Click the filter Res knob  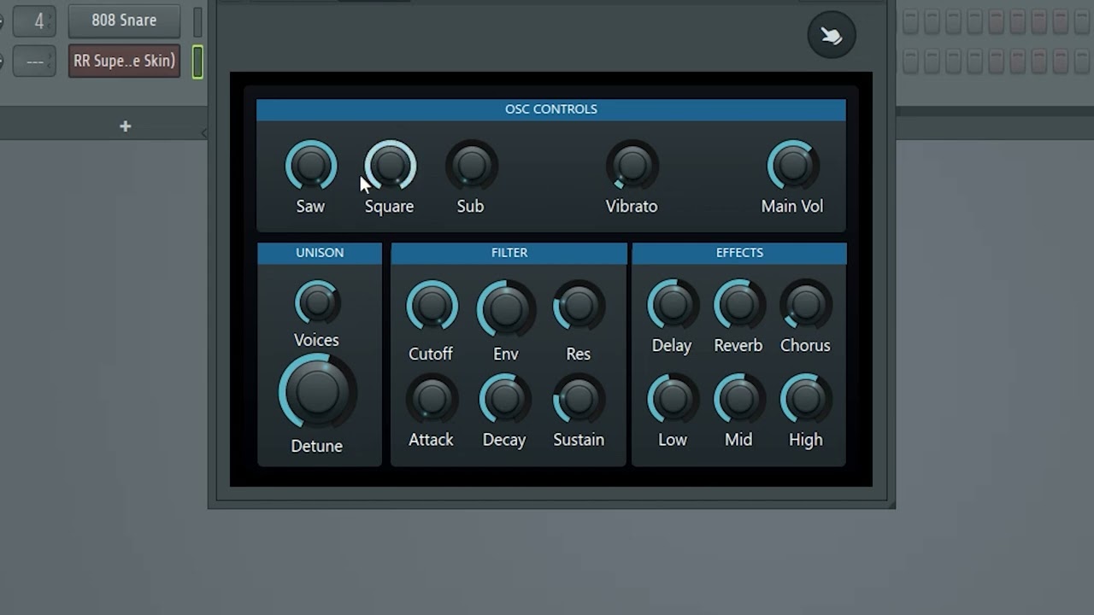pos(579,306)
